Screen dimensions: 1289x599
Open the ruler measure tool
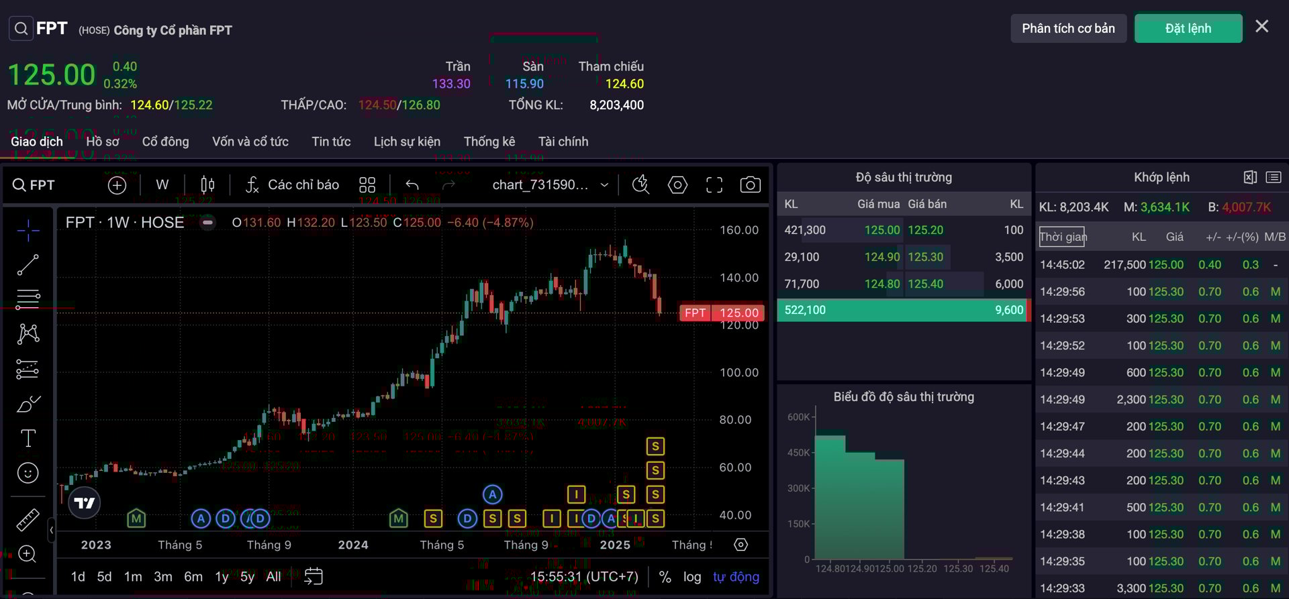[x=28, y=519]
